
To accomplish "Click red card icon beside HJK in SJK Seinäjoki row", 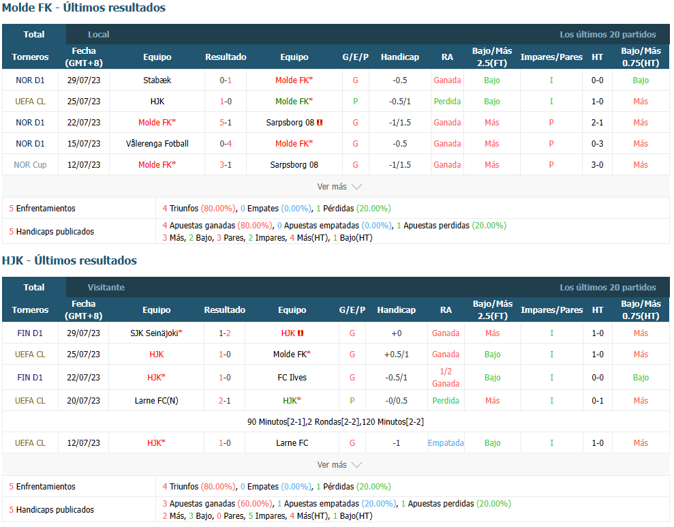I will [301, 333].
